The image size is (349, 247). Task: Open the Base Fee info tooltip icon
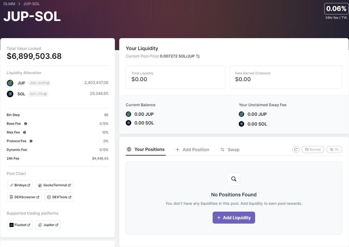point(26,124)
